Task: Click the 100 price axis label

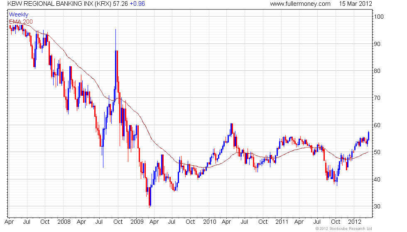Action: click(x=379, y=17)
